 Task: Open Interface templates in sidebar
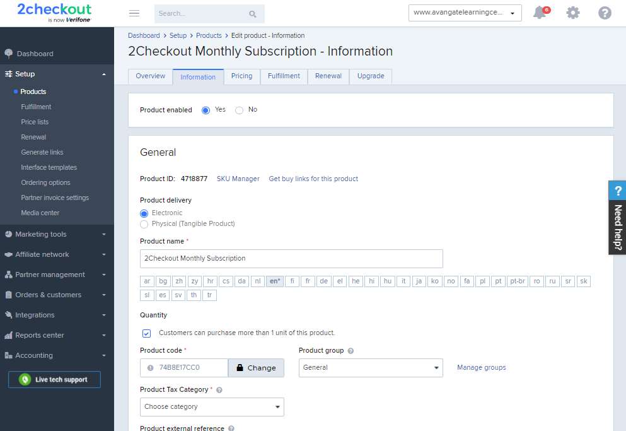click(49, 167)
